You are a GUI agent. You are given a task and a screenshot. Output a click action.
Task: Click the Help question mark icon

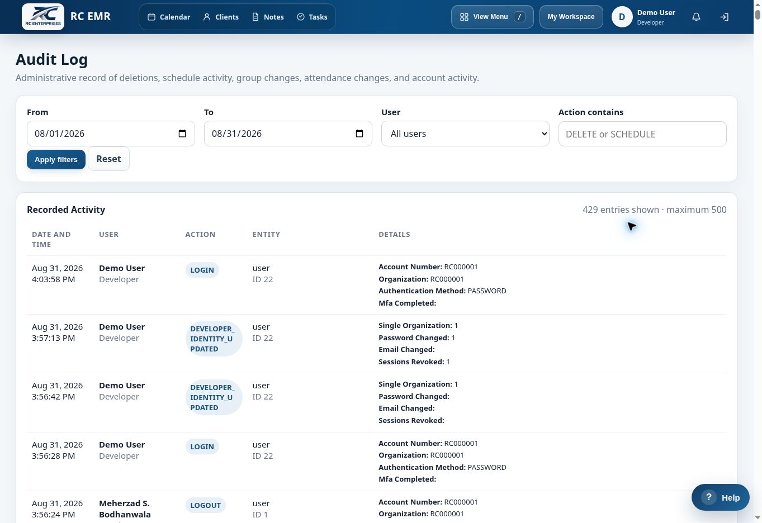point(708,497)
